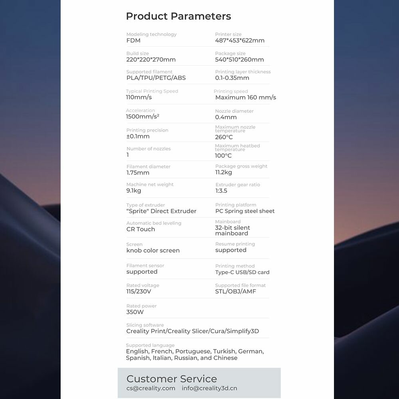Viewport: 399px width, 399px height.
Task: Select the 115/230V rated voltage value
Action: (x=138, y=292)
